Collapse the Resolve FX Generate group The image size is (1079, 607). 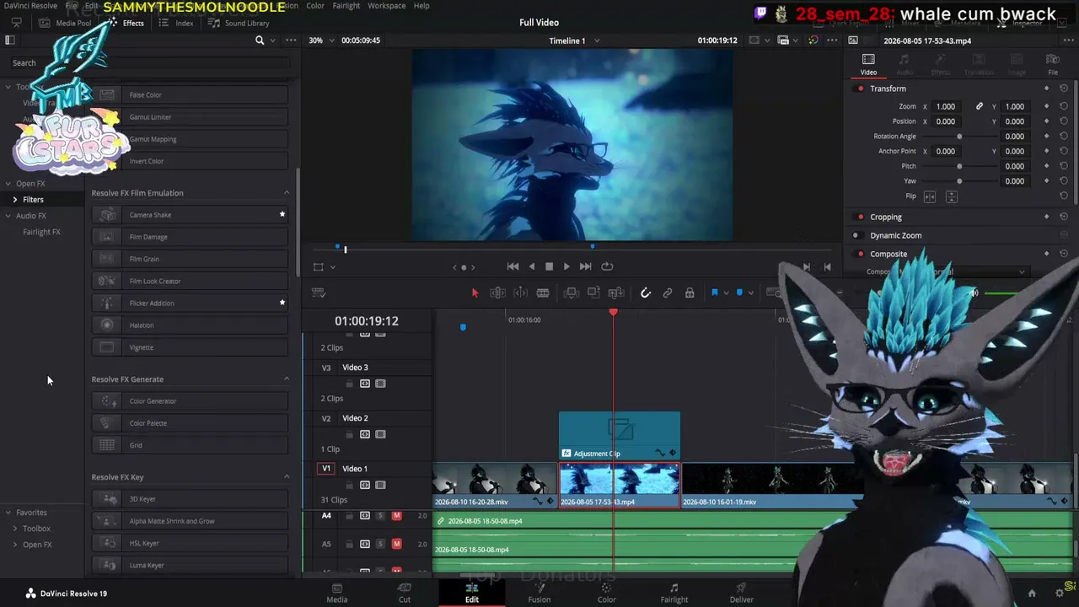[x=286, y=379]
